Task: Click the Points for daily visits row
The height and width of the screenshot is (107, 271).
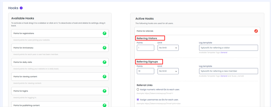Action: click(x=60, y=62)
